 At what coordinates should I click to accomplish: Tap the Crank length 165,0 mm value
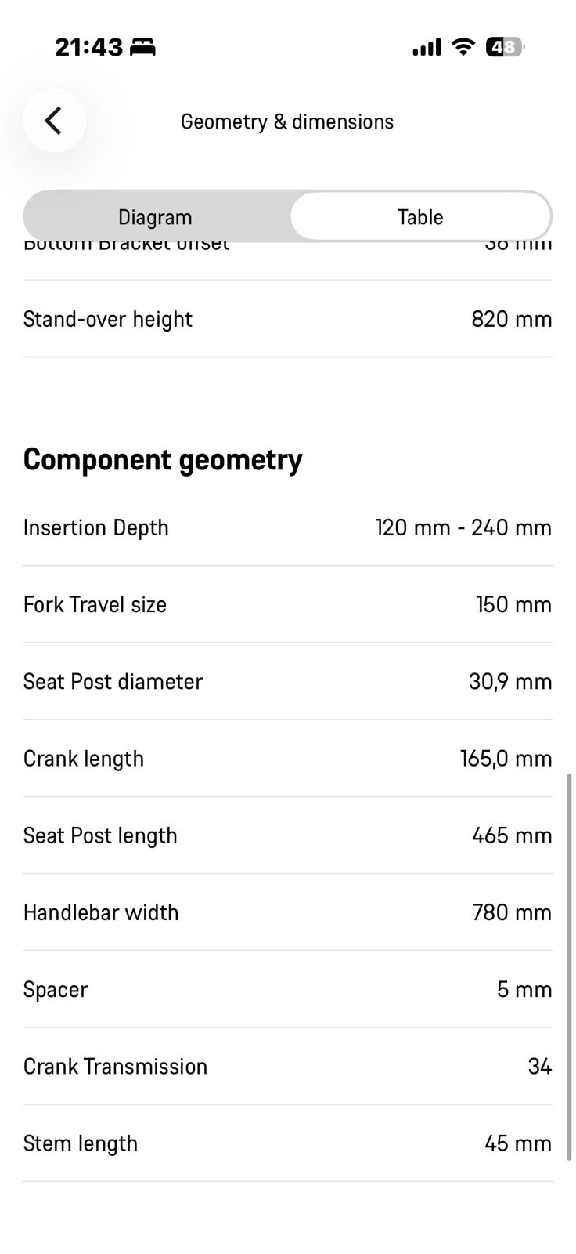click(506, 759)
